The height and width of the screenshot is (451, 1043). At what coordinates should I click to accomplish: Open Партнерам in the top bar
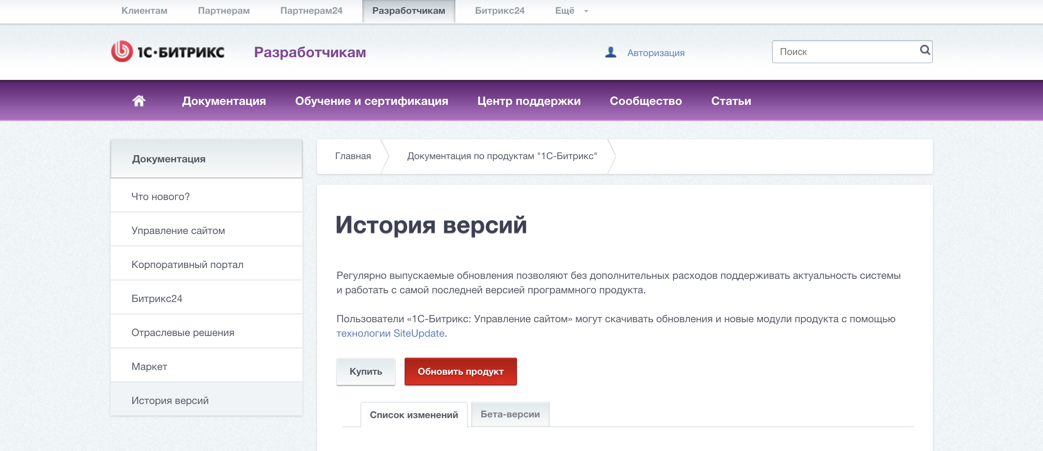(224, 10)
